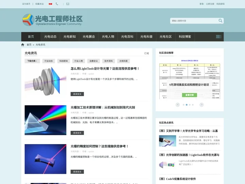Viewport: 245px width, 184px height.
Task: Show next slide in activity carousel
Action: 201,105
